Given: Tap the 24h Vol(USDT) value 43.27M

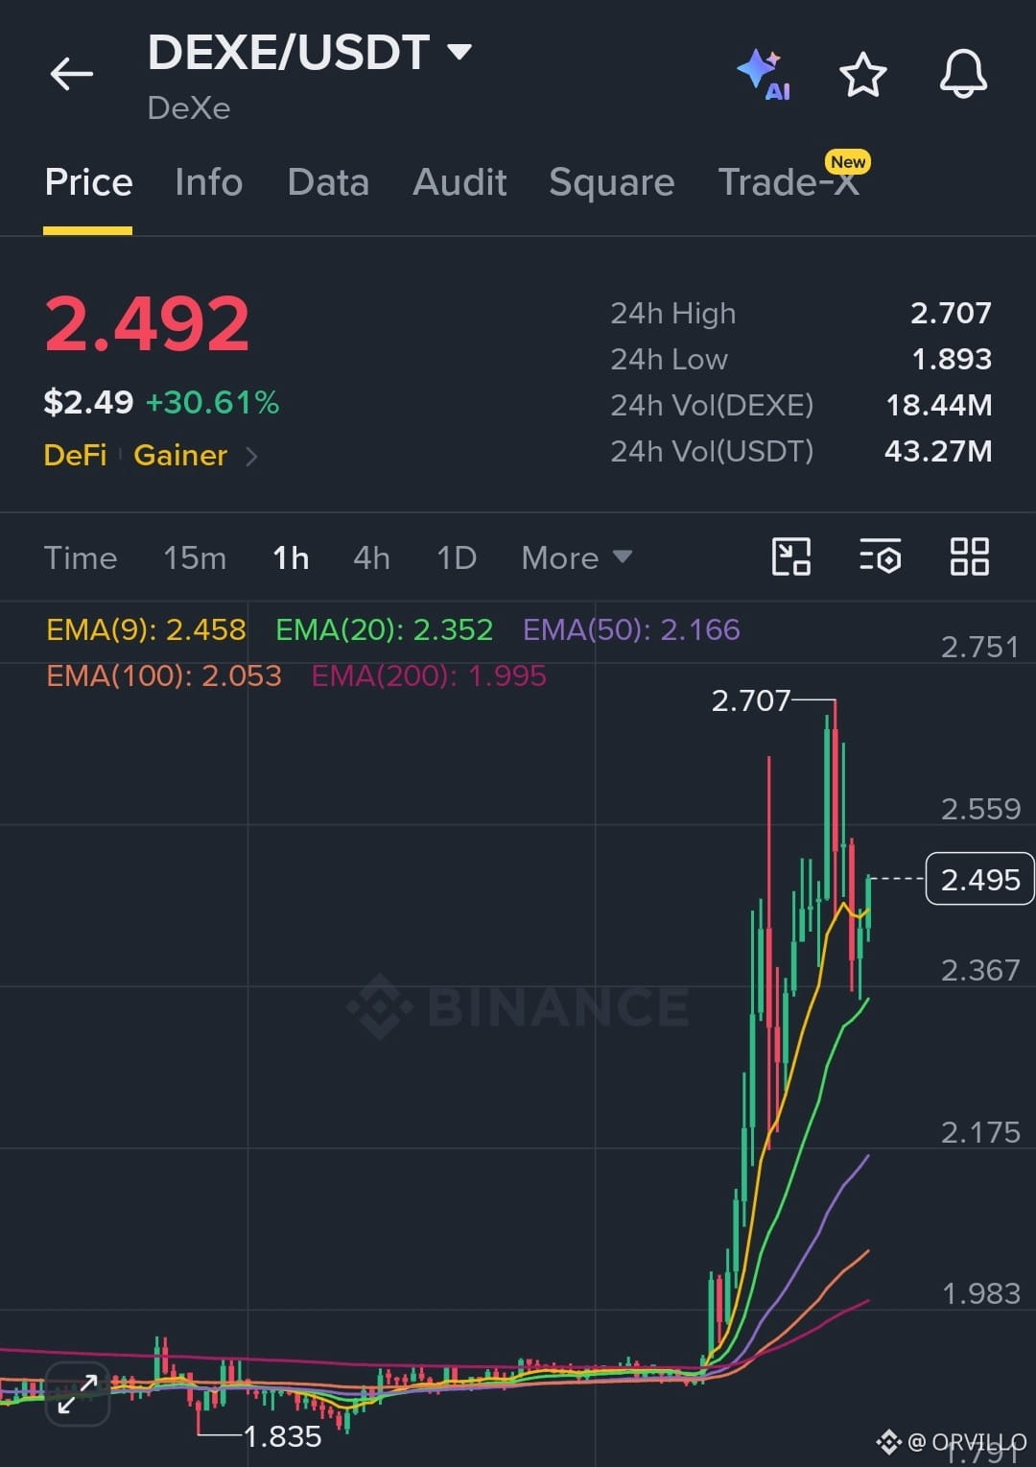Looking at the screenshot, I should coord(938,451).
